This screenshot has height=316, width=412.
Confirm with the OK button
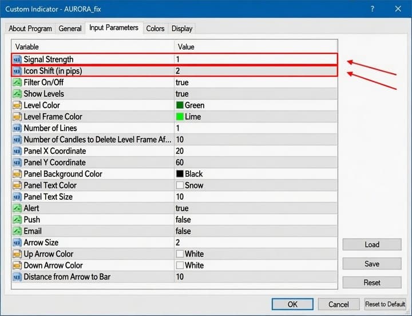tap(292, 304)
